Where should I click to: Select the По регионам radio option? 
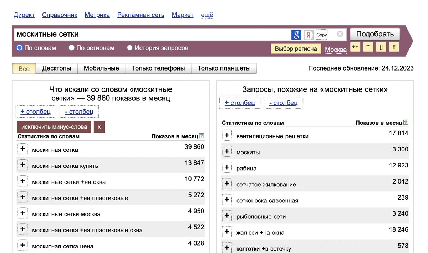tap(71, 48)
